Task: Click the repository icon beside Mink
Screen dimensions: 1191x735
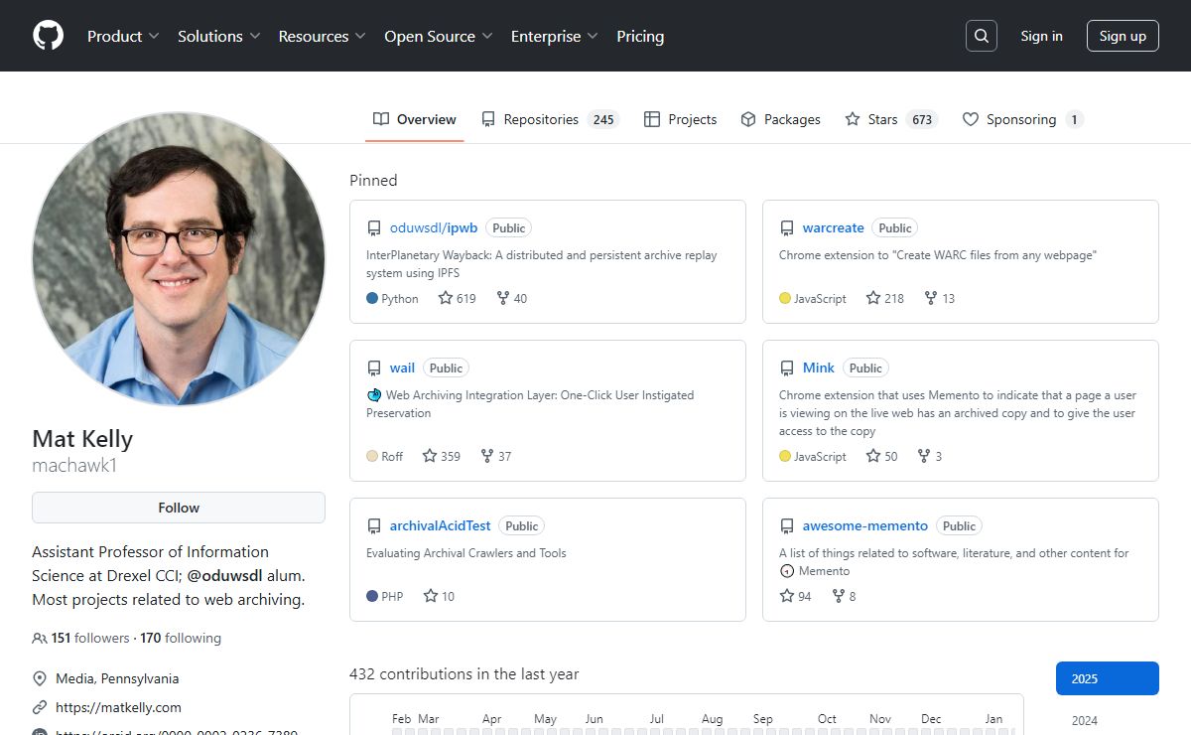Action: [787, 368]
